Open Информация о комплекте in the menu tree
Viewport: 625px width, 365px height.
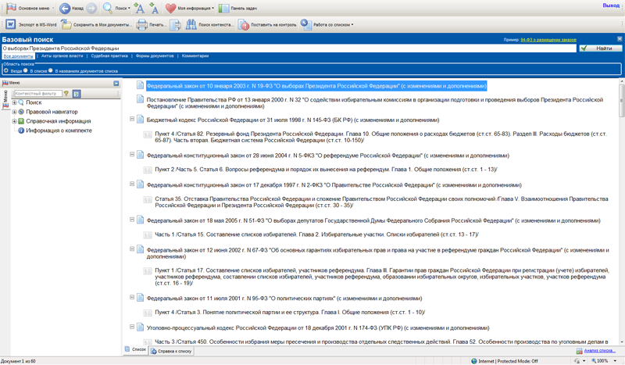point(59,131)
